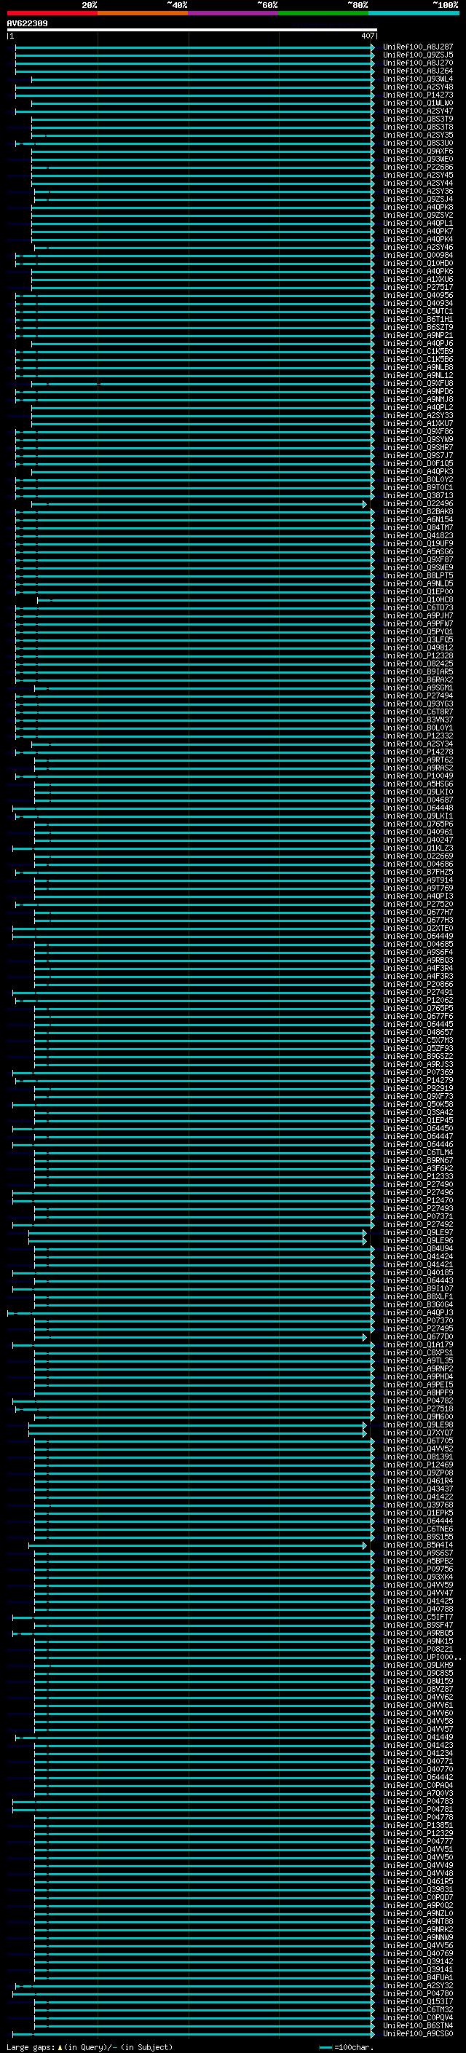
Task: Select hit label UniRef100_A1XKU6
Action: [x=418, y=279]
